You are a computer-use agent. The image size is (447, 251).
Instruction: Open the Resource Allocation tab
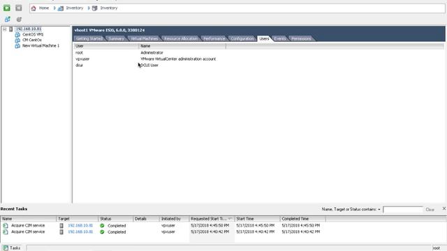181,39
